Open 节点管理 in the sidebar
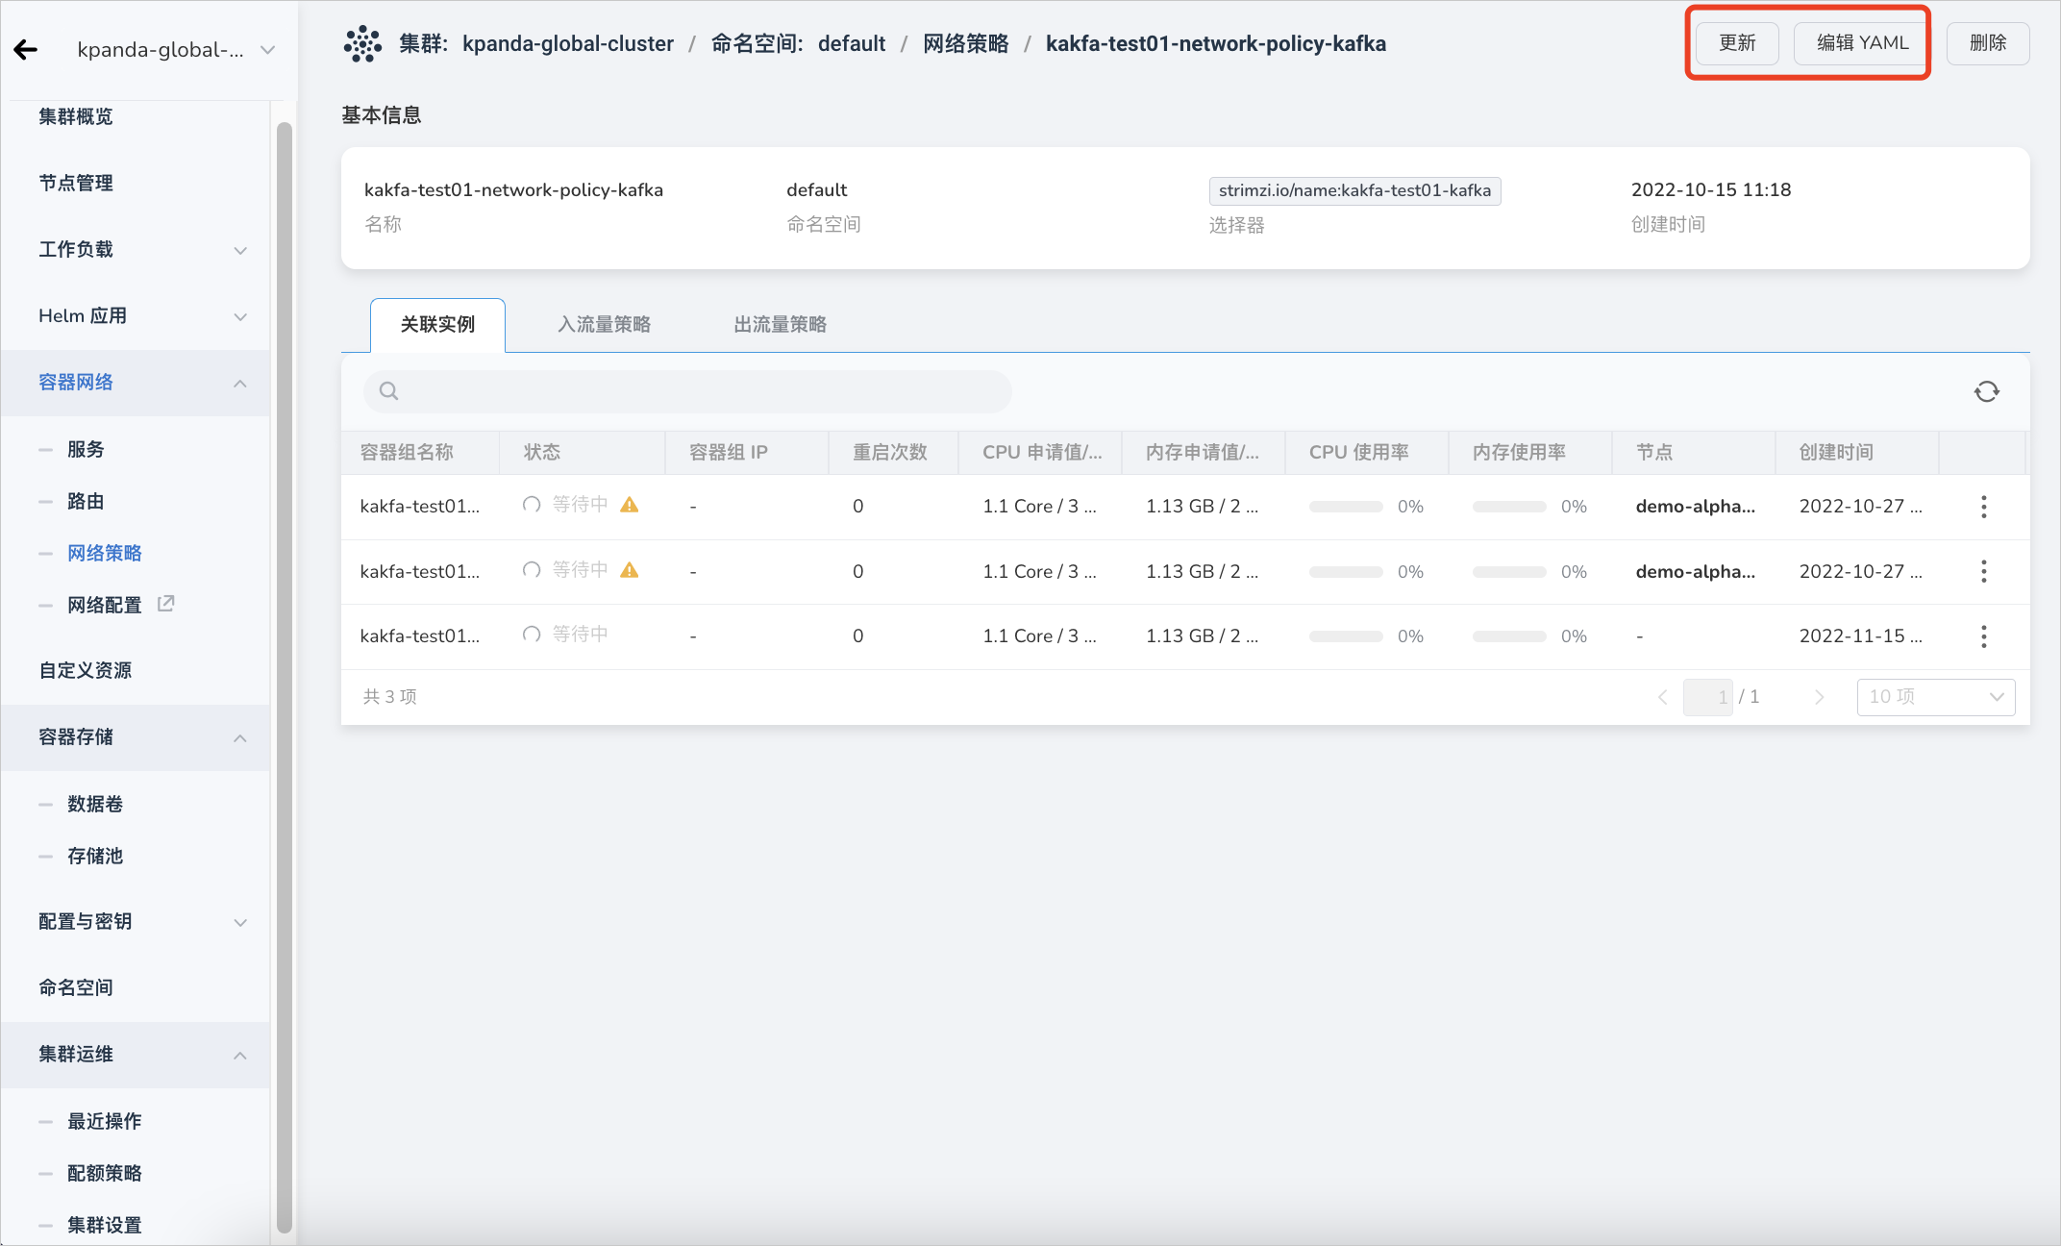The image size is (2061, 1246). tap(76, 184)
